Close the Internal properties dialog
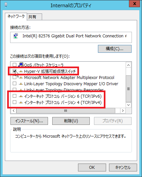142x177 pixels. [x=134, y=4]
